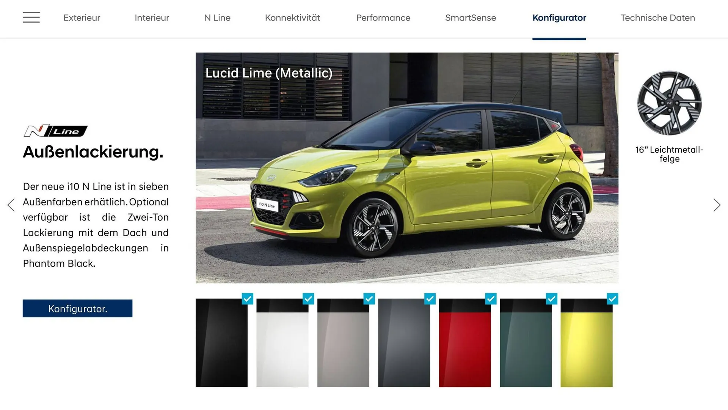Go to the Performance section
Image resolution: width=728 pixels, height=410 pixels.
pyautogui.click(x=383, y=18)
